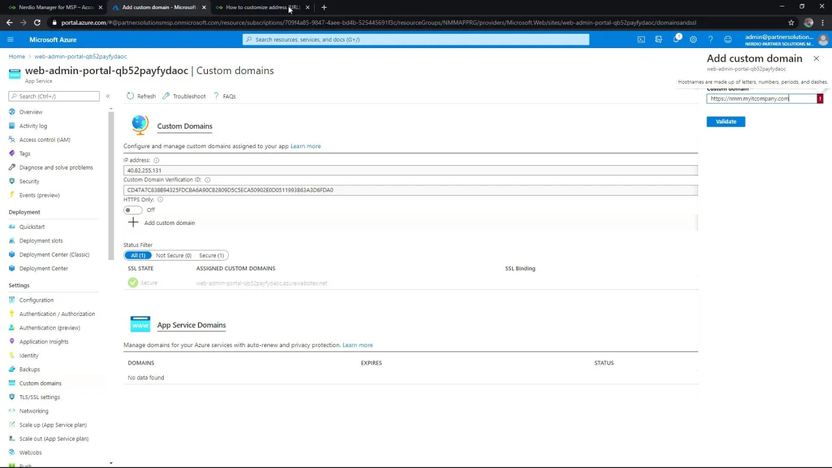Bookmark this page with the star icon
The height and width of the screenshot is (468, 832).
[791, 23]
